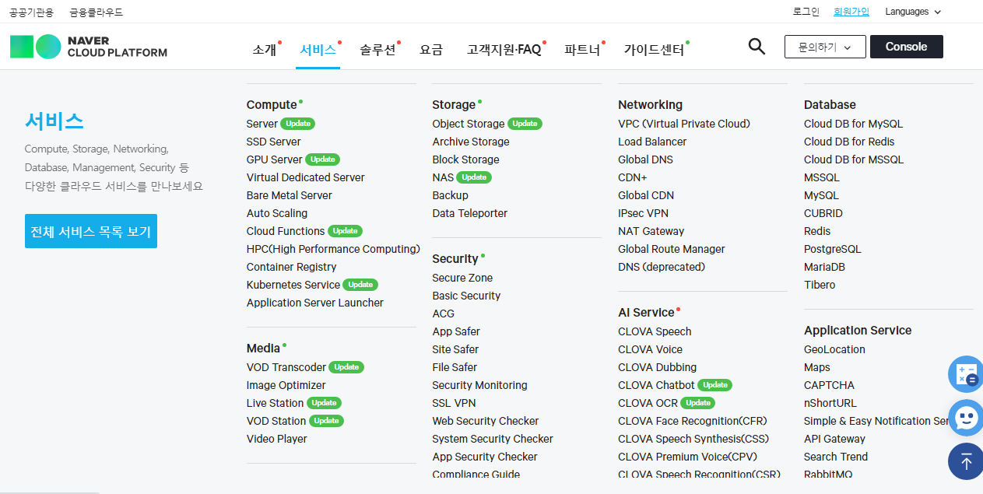Open HPC(High Performance Computing) link
The height and width of the screenshot is (494, 983).
333,249
